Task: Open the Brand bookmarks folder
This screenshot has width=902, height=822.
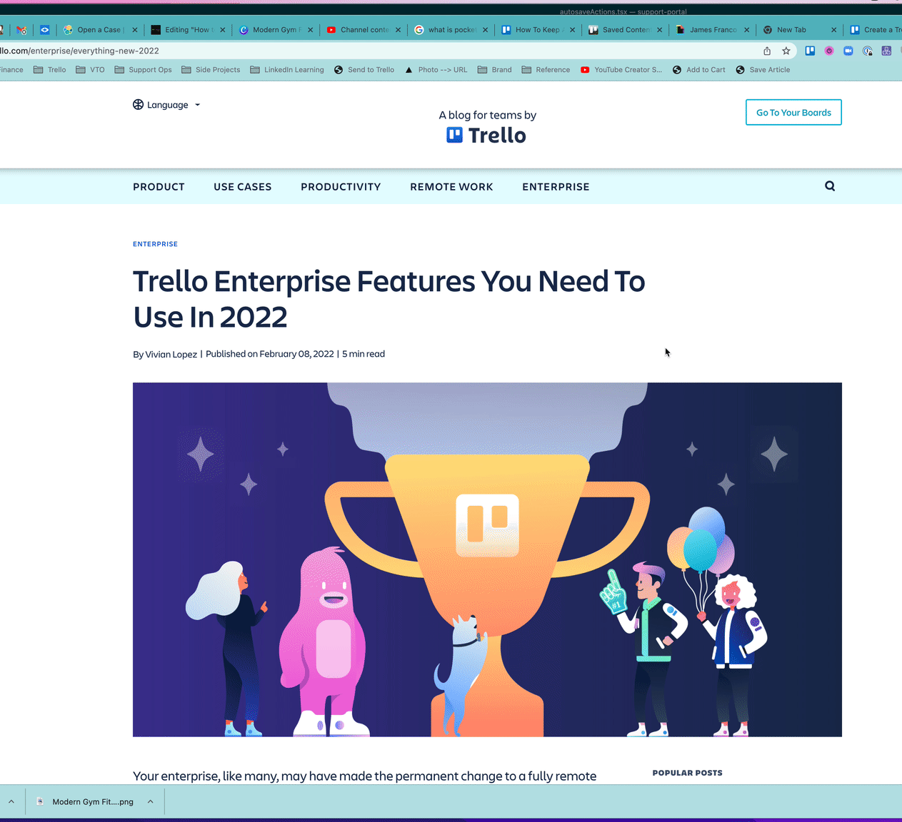Action: tap(495, 70)
